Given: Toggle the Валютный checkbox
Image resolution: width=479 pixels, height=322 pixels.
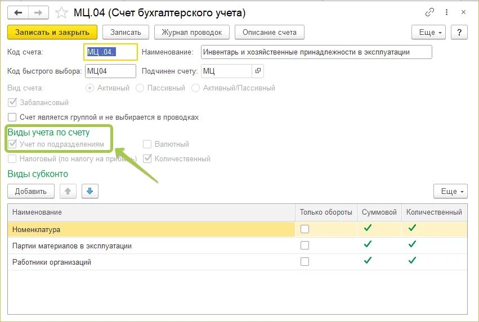Looking at the screenshot, I should [x=147, y=144].
